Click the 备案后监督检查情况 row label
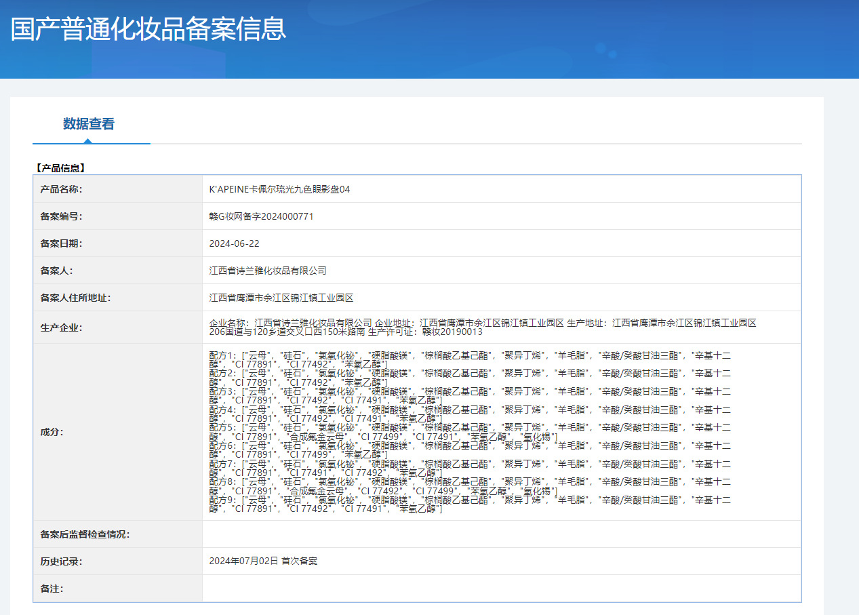The height and width of the screenshot is (615, 859). pyautogui.click(x=85, y=534)
